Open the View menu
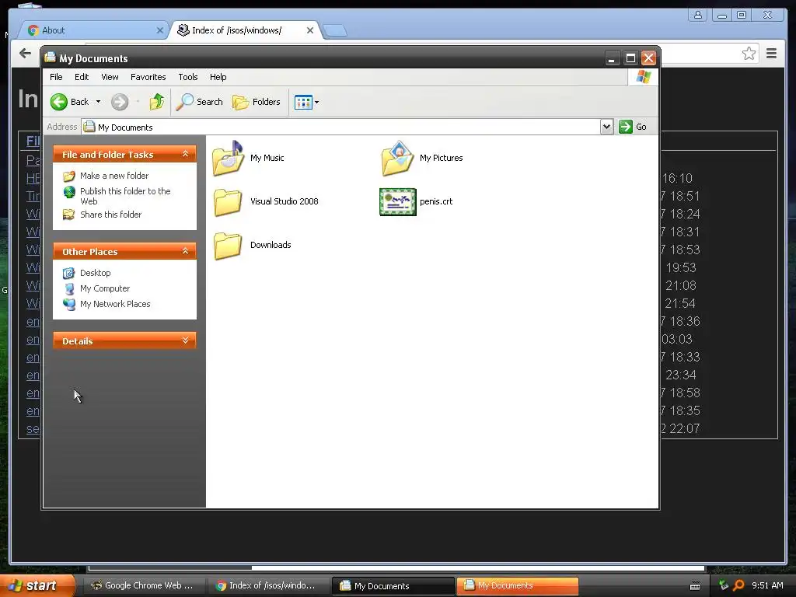The height and width of the screenshot is (597, 796). 110,77
